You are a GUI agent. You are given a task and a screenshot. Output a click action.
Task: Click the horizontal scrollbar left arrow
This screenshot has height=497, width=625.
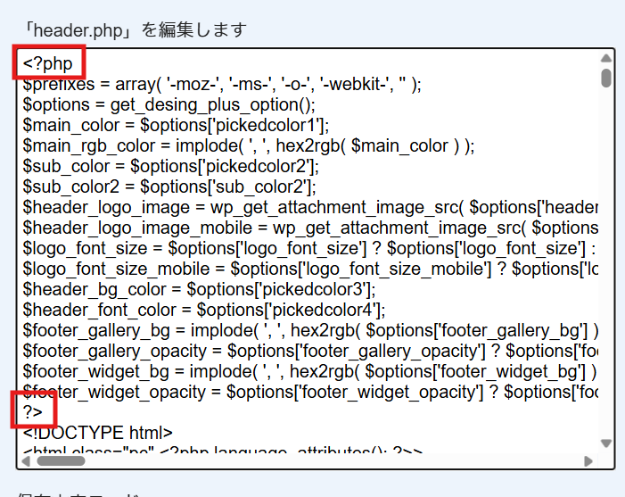pos(26,460)
